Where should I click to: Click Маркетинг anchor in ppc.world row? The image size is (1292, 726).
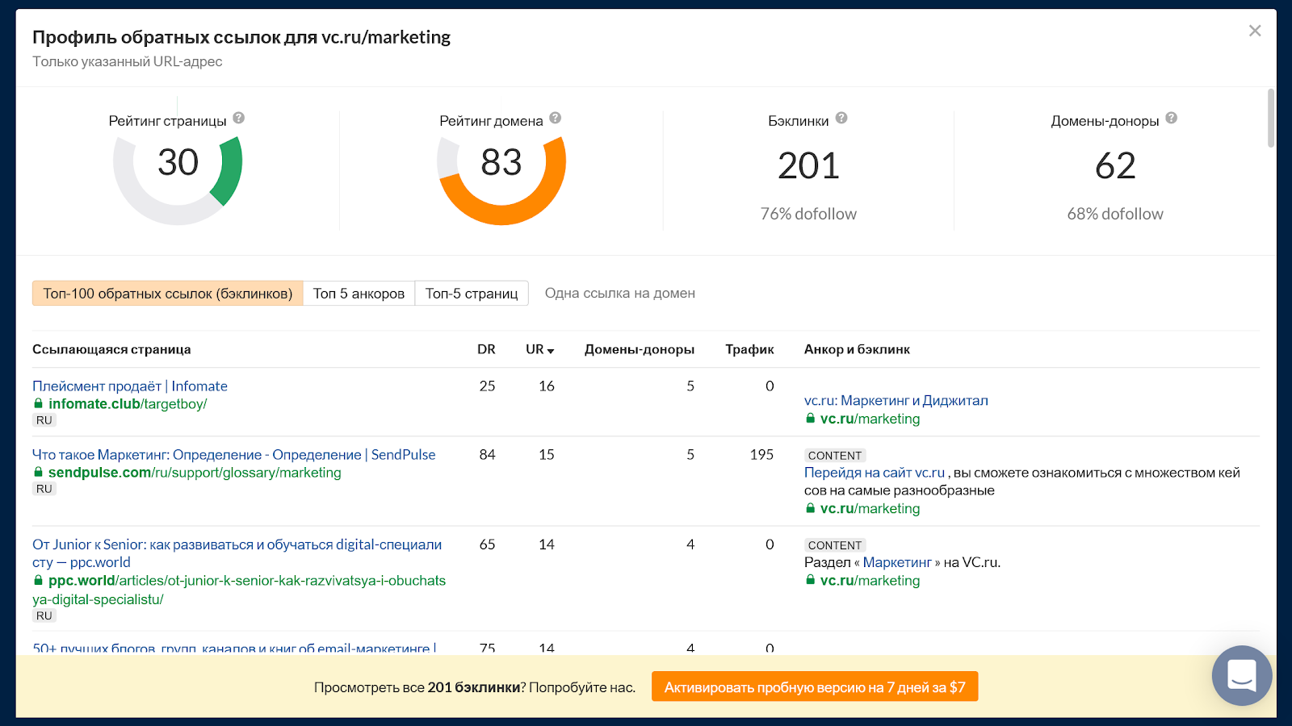click(x=897, y=562)
